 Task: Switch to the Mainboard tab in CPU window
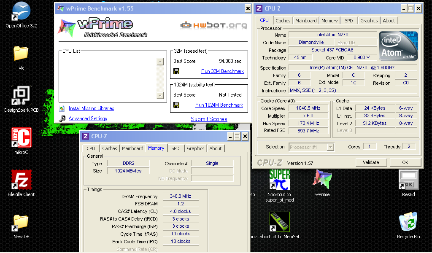(306, 21)
